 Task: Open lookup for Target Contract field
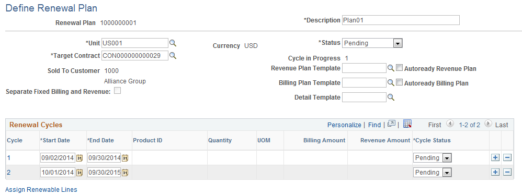[x=173, y=56]
